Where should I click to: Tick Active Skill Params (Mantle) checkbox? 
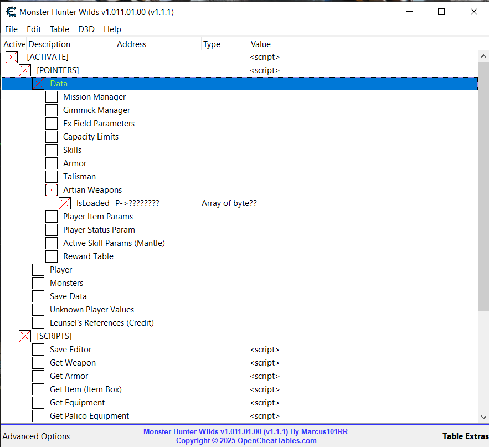[x=52, y=243]
